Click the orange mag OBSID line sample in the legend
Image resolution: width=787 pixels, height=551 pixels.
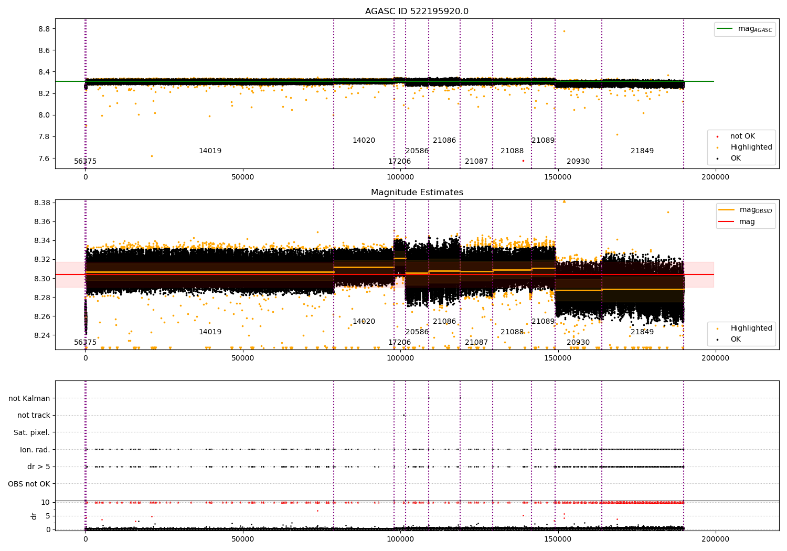click(727, 210)
